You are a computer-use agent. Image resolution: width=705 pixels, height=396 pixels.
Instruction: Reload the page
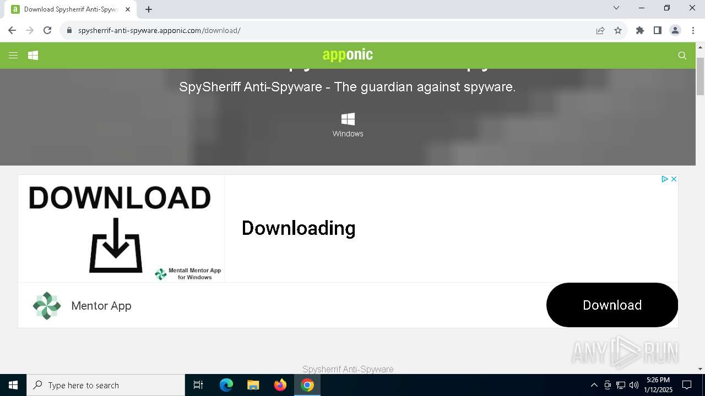coord(47,30)
